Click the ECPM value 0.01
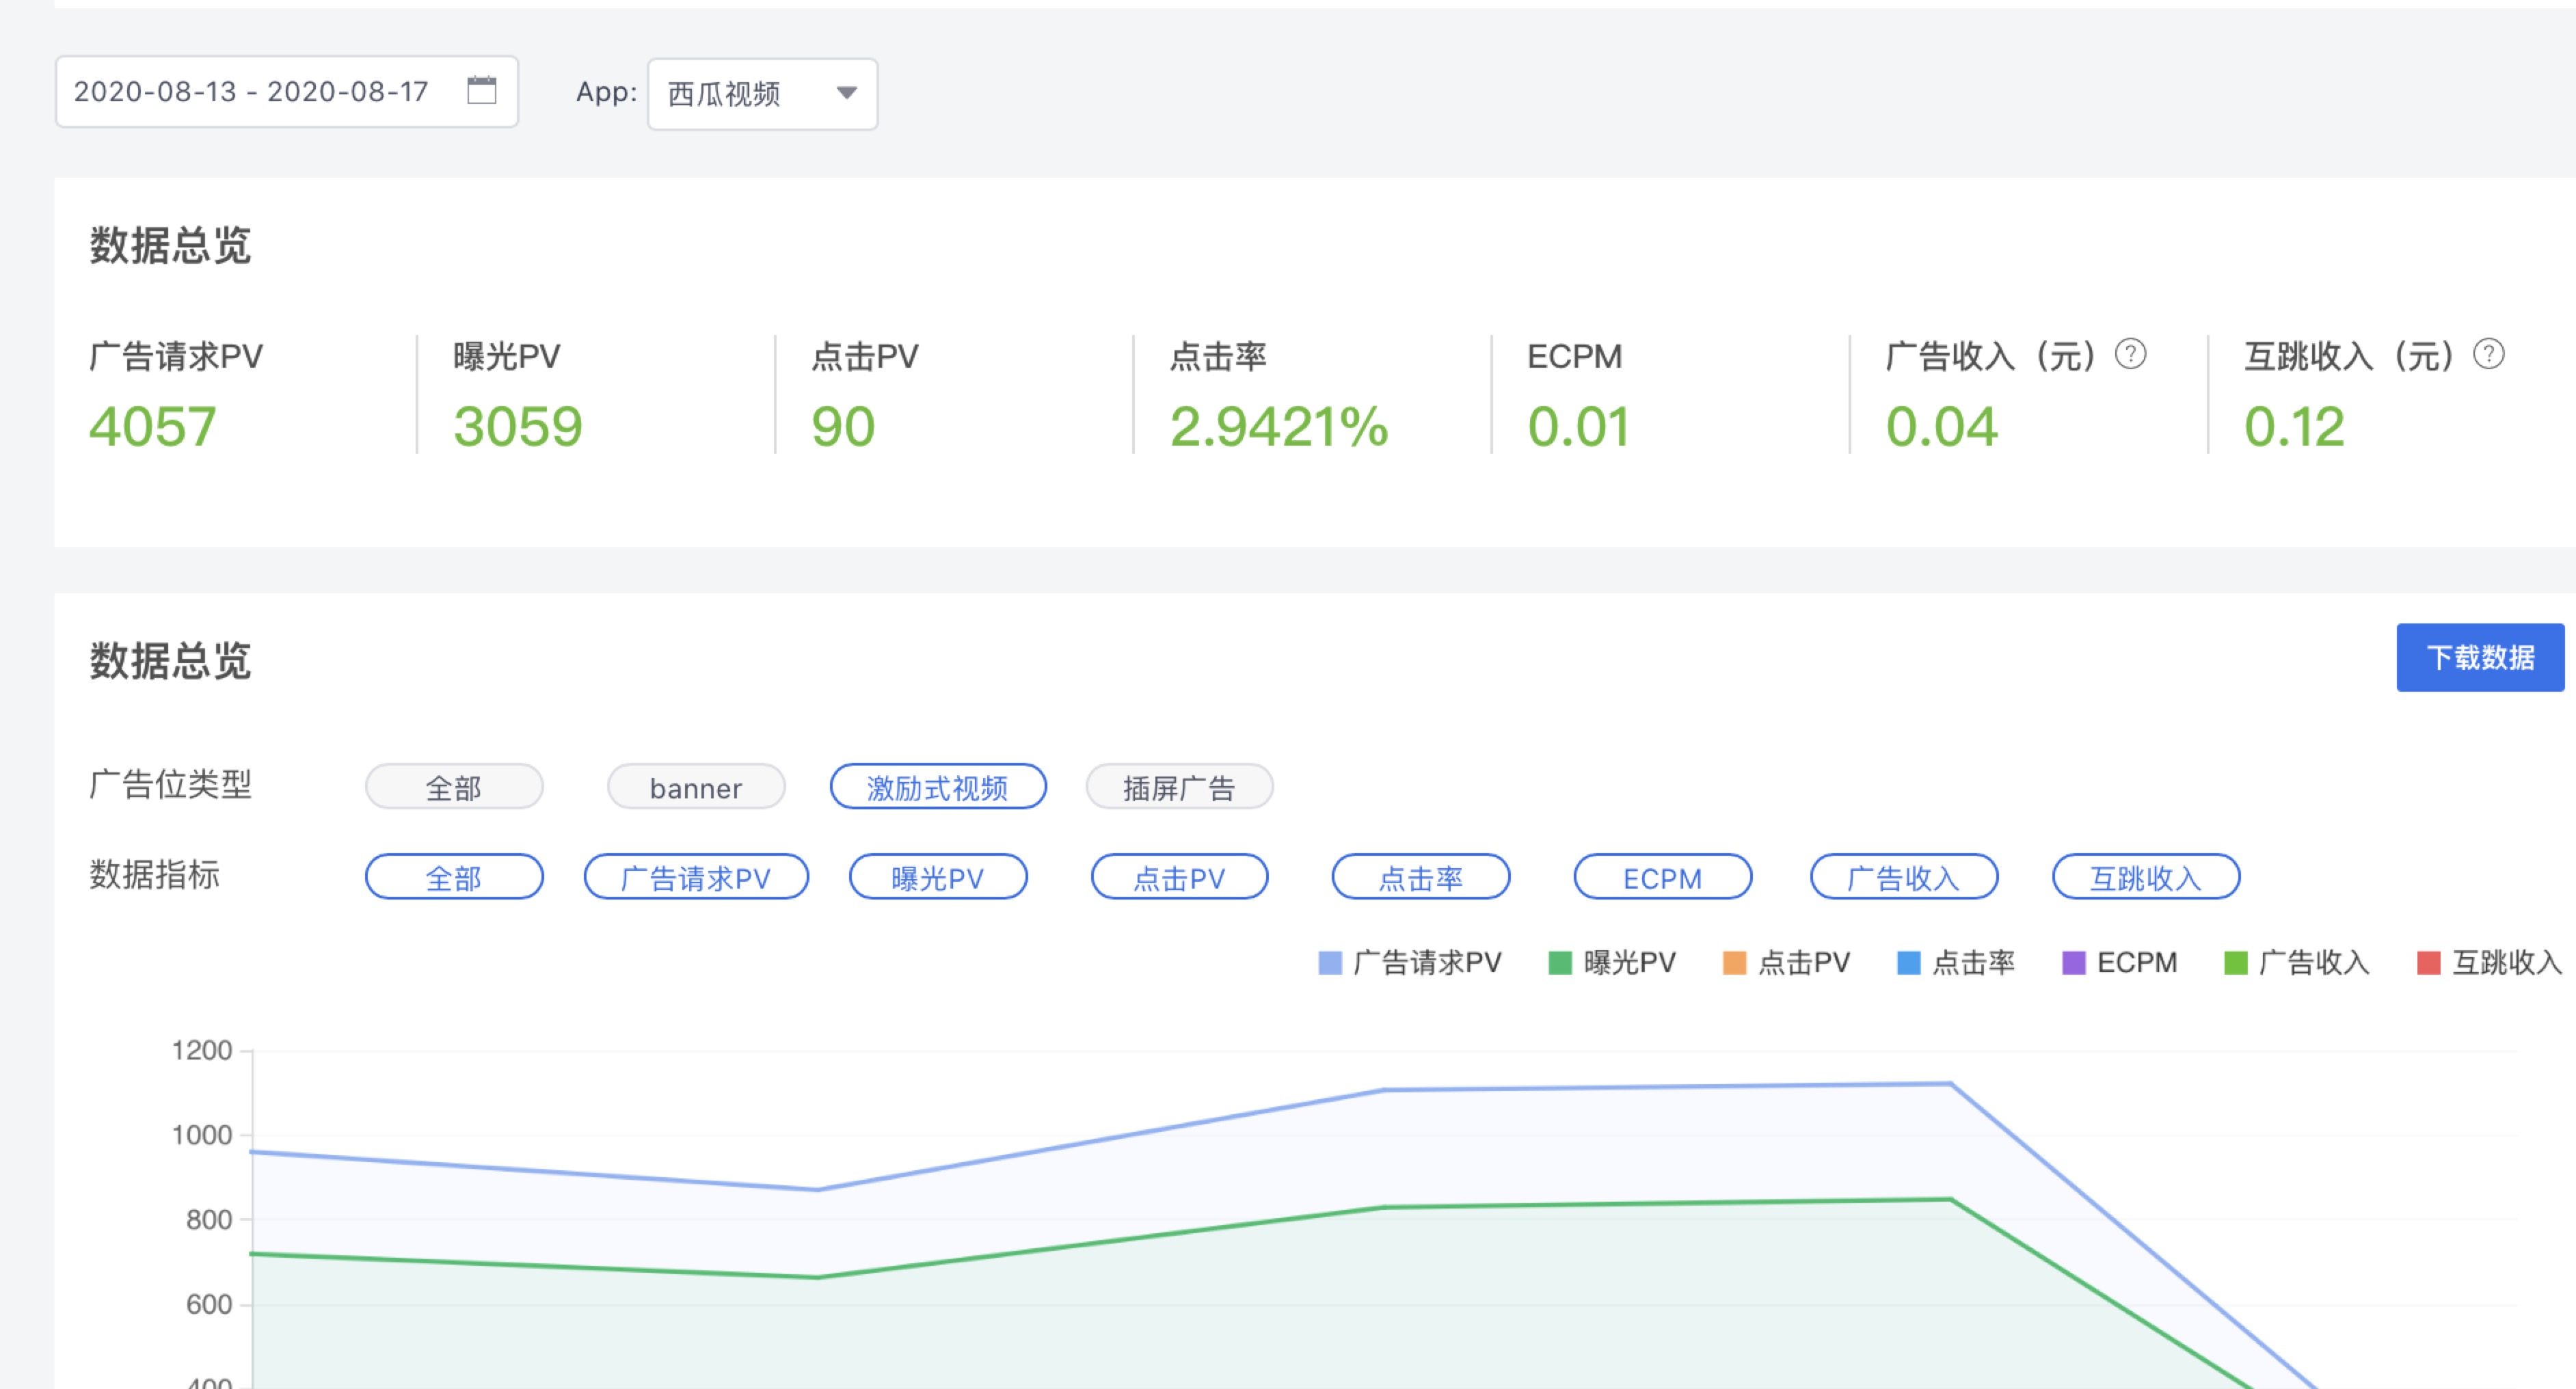The height and width of the screenshot is (1389, 2576). [1579, 427]
